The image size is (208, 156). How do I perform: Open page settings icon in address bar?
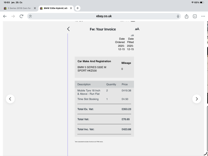[30, 16]
